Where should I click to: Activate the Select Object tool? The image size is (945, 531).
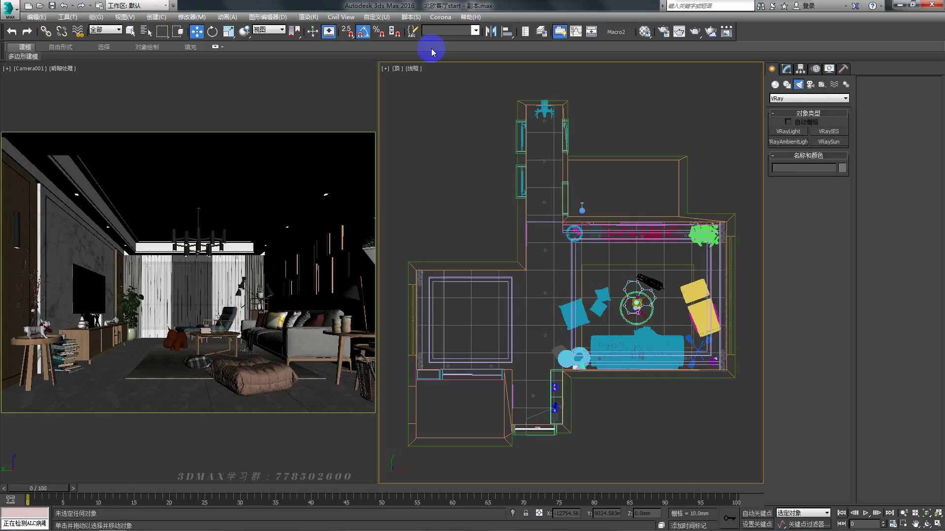coord(130,32)
